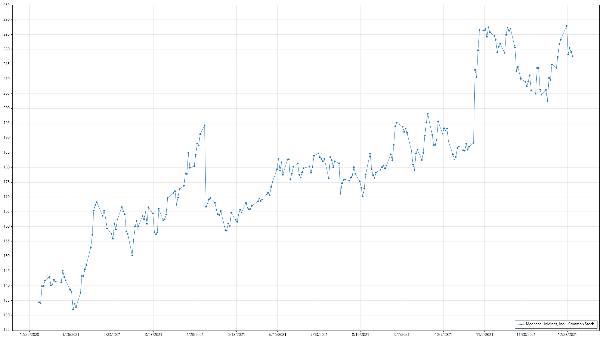The height and width of the screenshot is (340, 604).
Task: Click the 4/20/2021 x-axis label
Action: pos(195,335)
